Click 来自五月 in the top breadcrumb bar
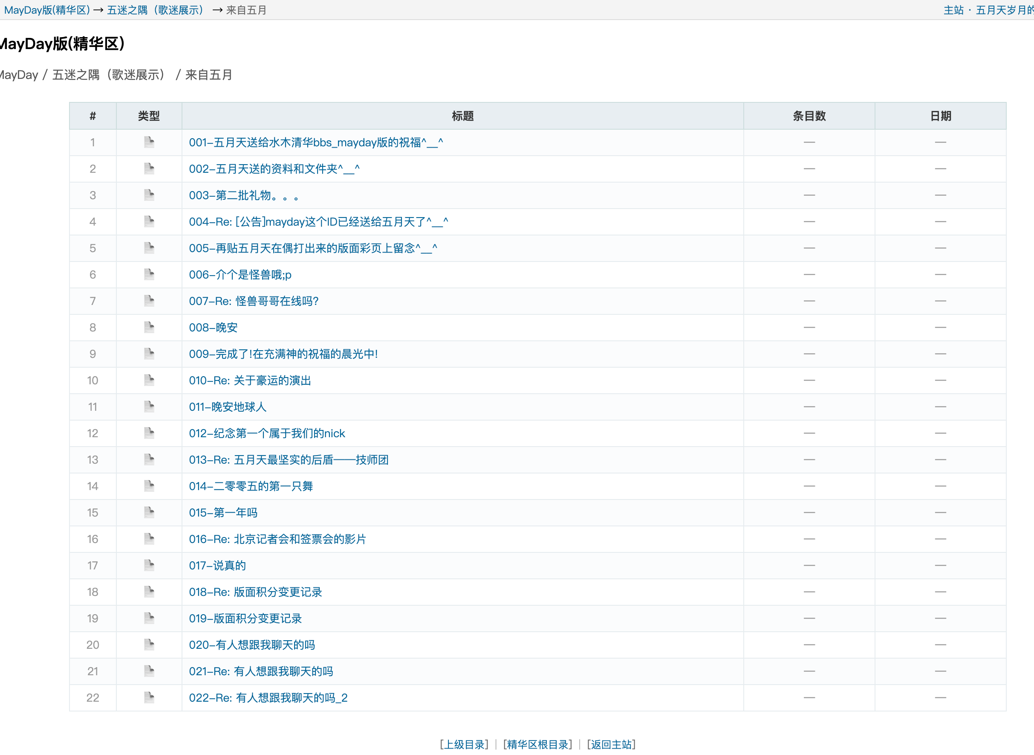This screenshot has height=755, width=1034. pos(246,10)
